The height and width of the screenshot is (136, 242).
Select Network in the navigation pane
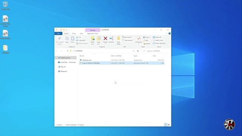(x=62, y=71)
